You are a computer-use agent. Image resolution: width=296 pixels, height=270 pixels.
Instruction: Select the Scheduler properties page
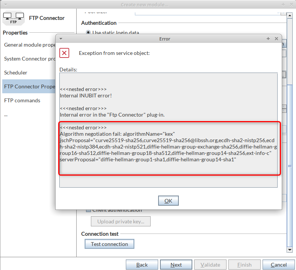pos(16,73)
